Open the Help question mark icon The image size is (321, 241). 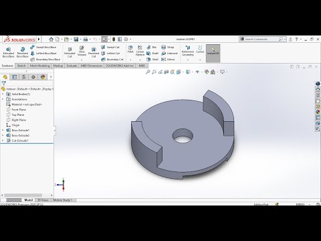point(296,39)
